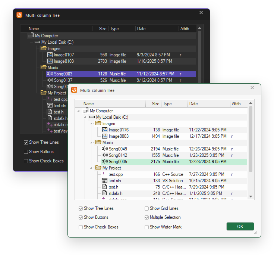The image size is (274, 255).
Task: Uncheck Show Tree Lines in light window
Action: 81,208
